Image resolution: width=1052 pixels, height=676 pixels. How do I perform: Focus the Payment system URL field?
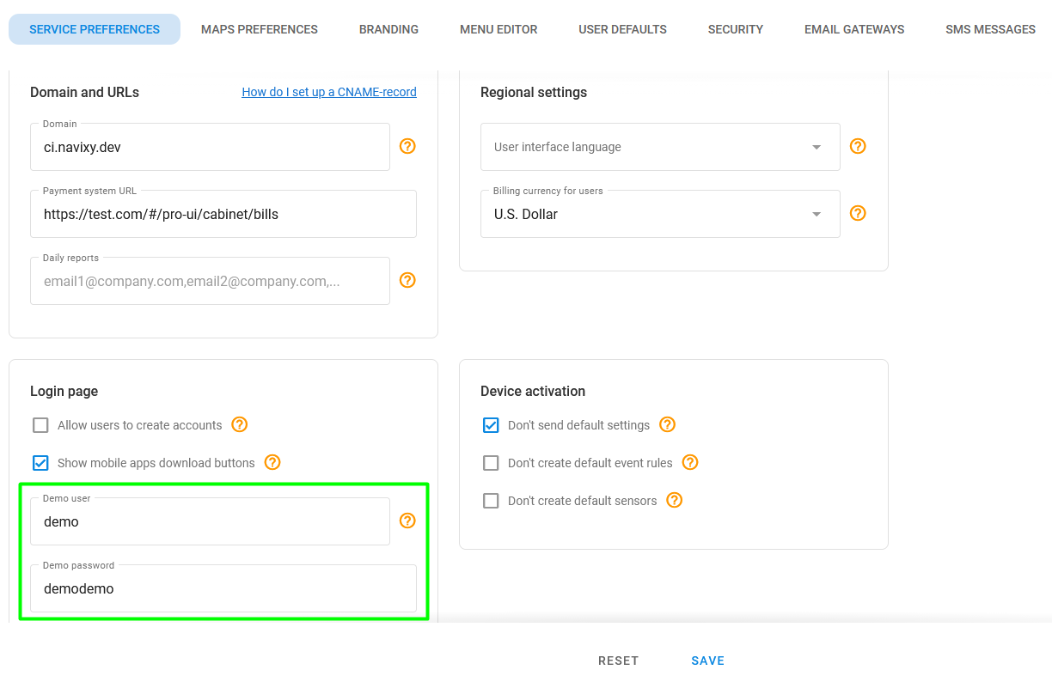[223, 214]
